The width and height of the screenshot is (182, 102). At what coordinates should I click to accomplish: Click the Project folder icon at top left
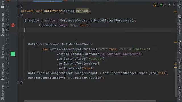pyautogui.click(x=3, y=7)
